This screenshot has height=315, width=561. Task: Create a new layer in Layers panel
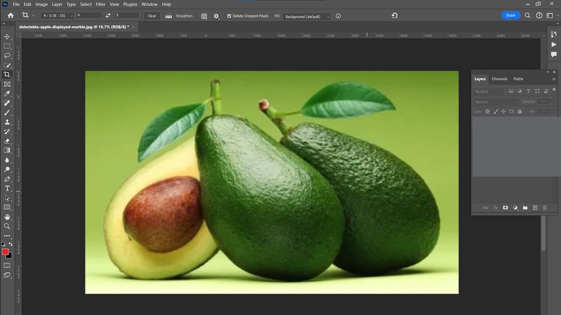coord(535,208)
